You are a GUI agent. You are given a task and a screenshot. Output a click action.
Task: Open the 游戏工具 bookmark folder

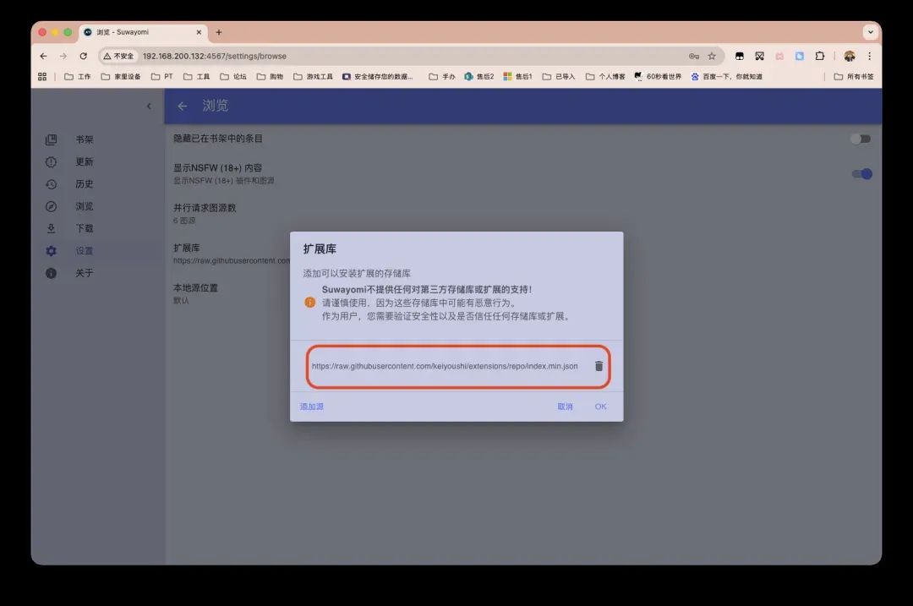tap(313, 76)
